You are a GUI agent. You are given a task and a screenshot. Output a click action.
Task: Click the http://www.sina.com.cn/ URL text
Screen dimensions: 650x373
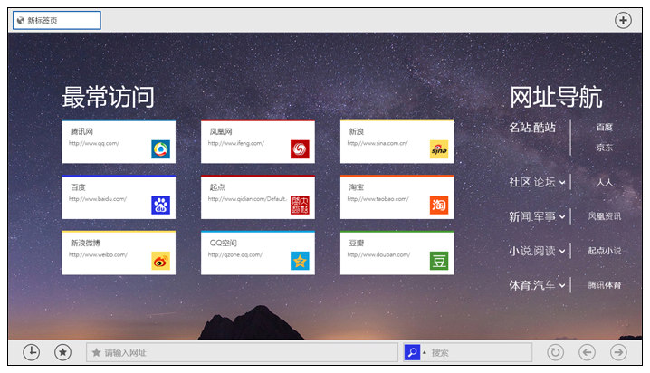click(378, 143)
